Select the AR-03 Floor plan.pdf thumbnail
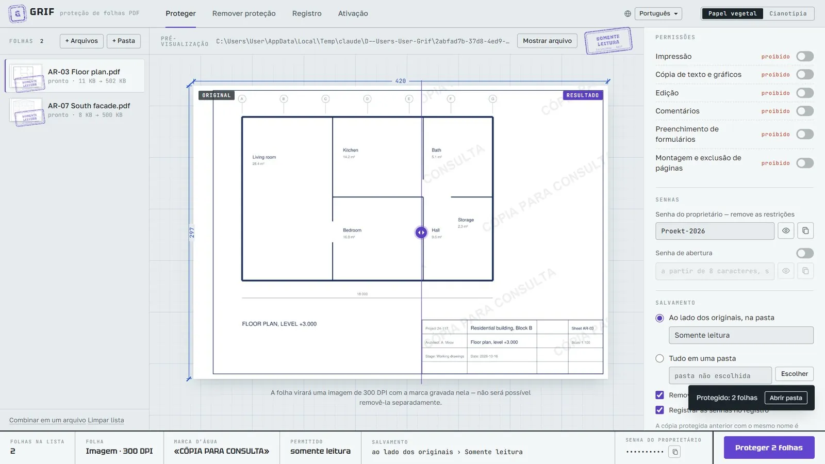 pyautogui.click(x=26, y=76)
